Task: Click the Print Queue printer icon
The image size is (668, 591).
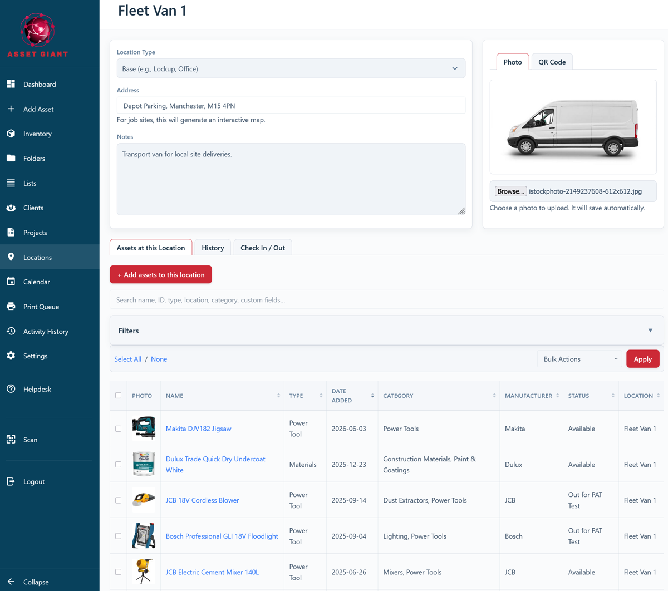Action: click(x=11, y=306)
